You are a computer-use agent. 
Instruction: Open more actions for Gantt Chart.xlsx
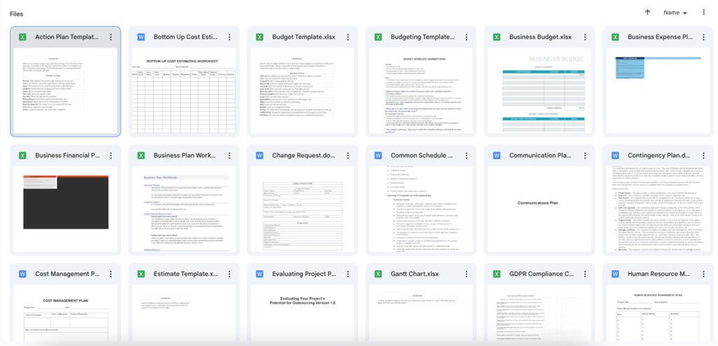(466, 274)
